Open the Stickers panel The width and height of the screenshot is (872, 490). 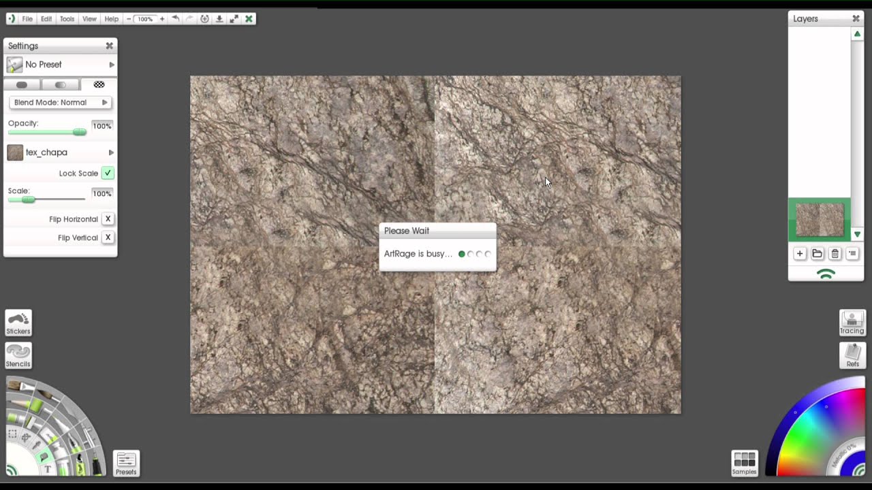[18, 323]
